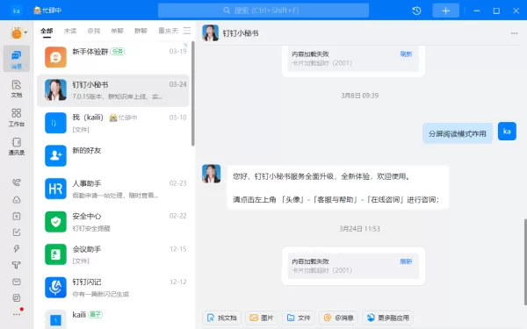Viewport: 527px width, 329px height.
Task: Open the 钉钉小秘书 conversation in list
Action: (x=113, y=90)
